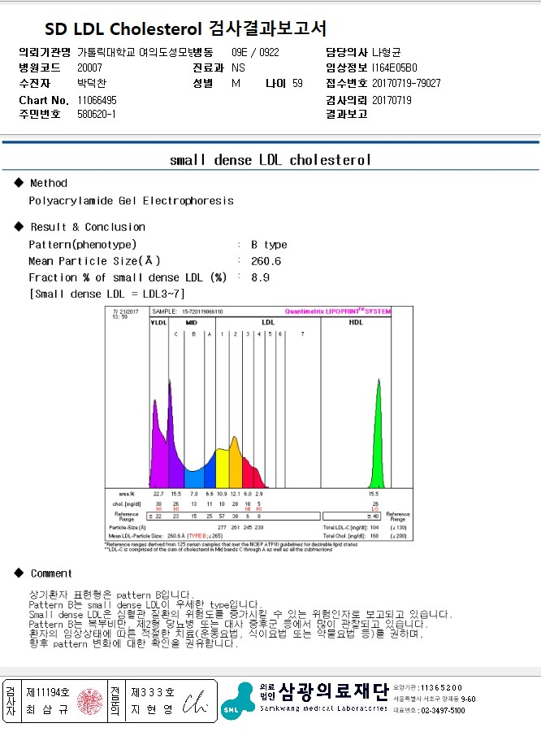Image resolution: width=541 pixels, height=732 pixels.
Task: Click the yellow LDL band in chart
Action: pos(222,469)
